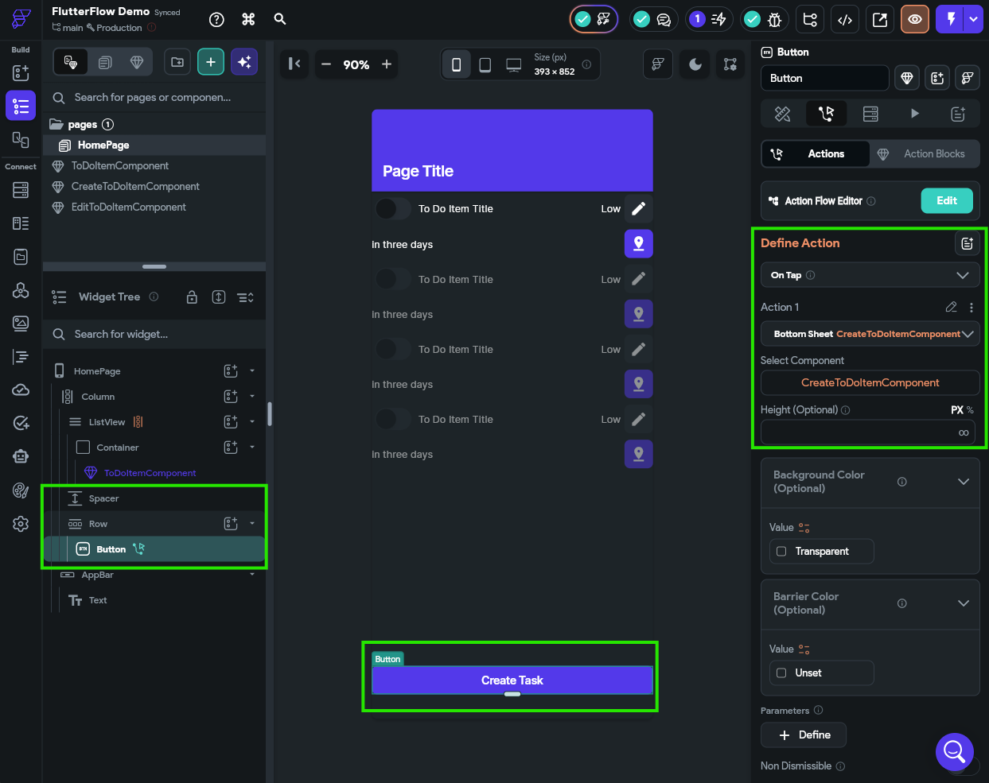989x783 pixels.
Task: Expand the HomePage tree node arrow
Action: pyautogui.click(x=252, y=370)
